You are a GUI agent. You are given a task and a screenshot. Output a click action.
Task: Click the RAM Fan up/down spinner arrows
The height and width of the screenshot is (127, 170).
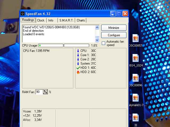45,92
